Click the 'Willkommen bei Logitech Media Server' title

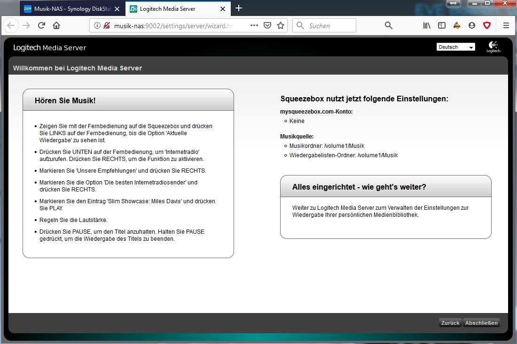[78, 68]
